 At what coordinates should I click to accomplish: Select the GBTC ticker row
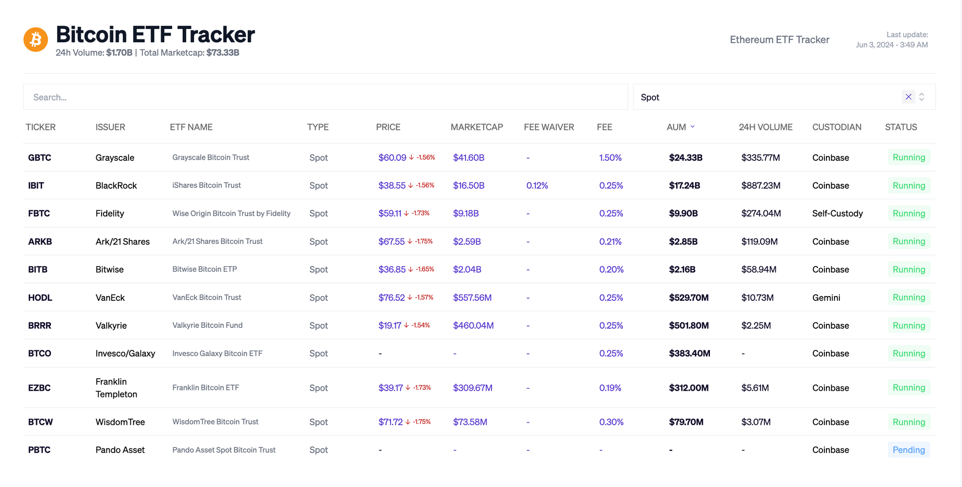pos(39,157)
